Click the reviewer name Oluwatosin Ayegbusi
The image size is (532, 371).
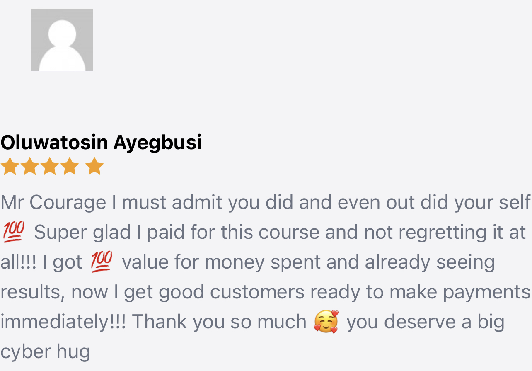point(101,142)
